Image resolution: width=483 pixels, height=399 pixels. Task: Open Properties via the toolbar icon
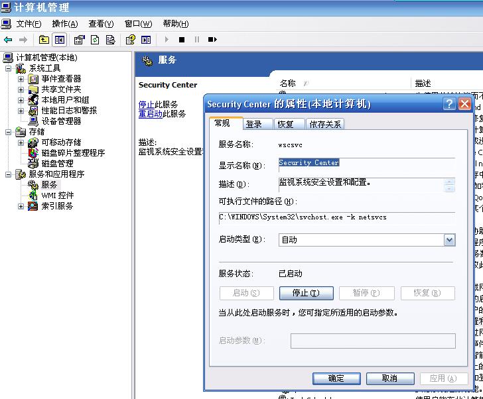coord(79,40)
